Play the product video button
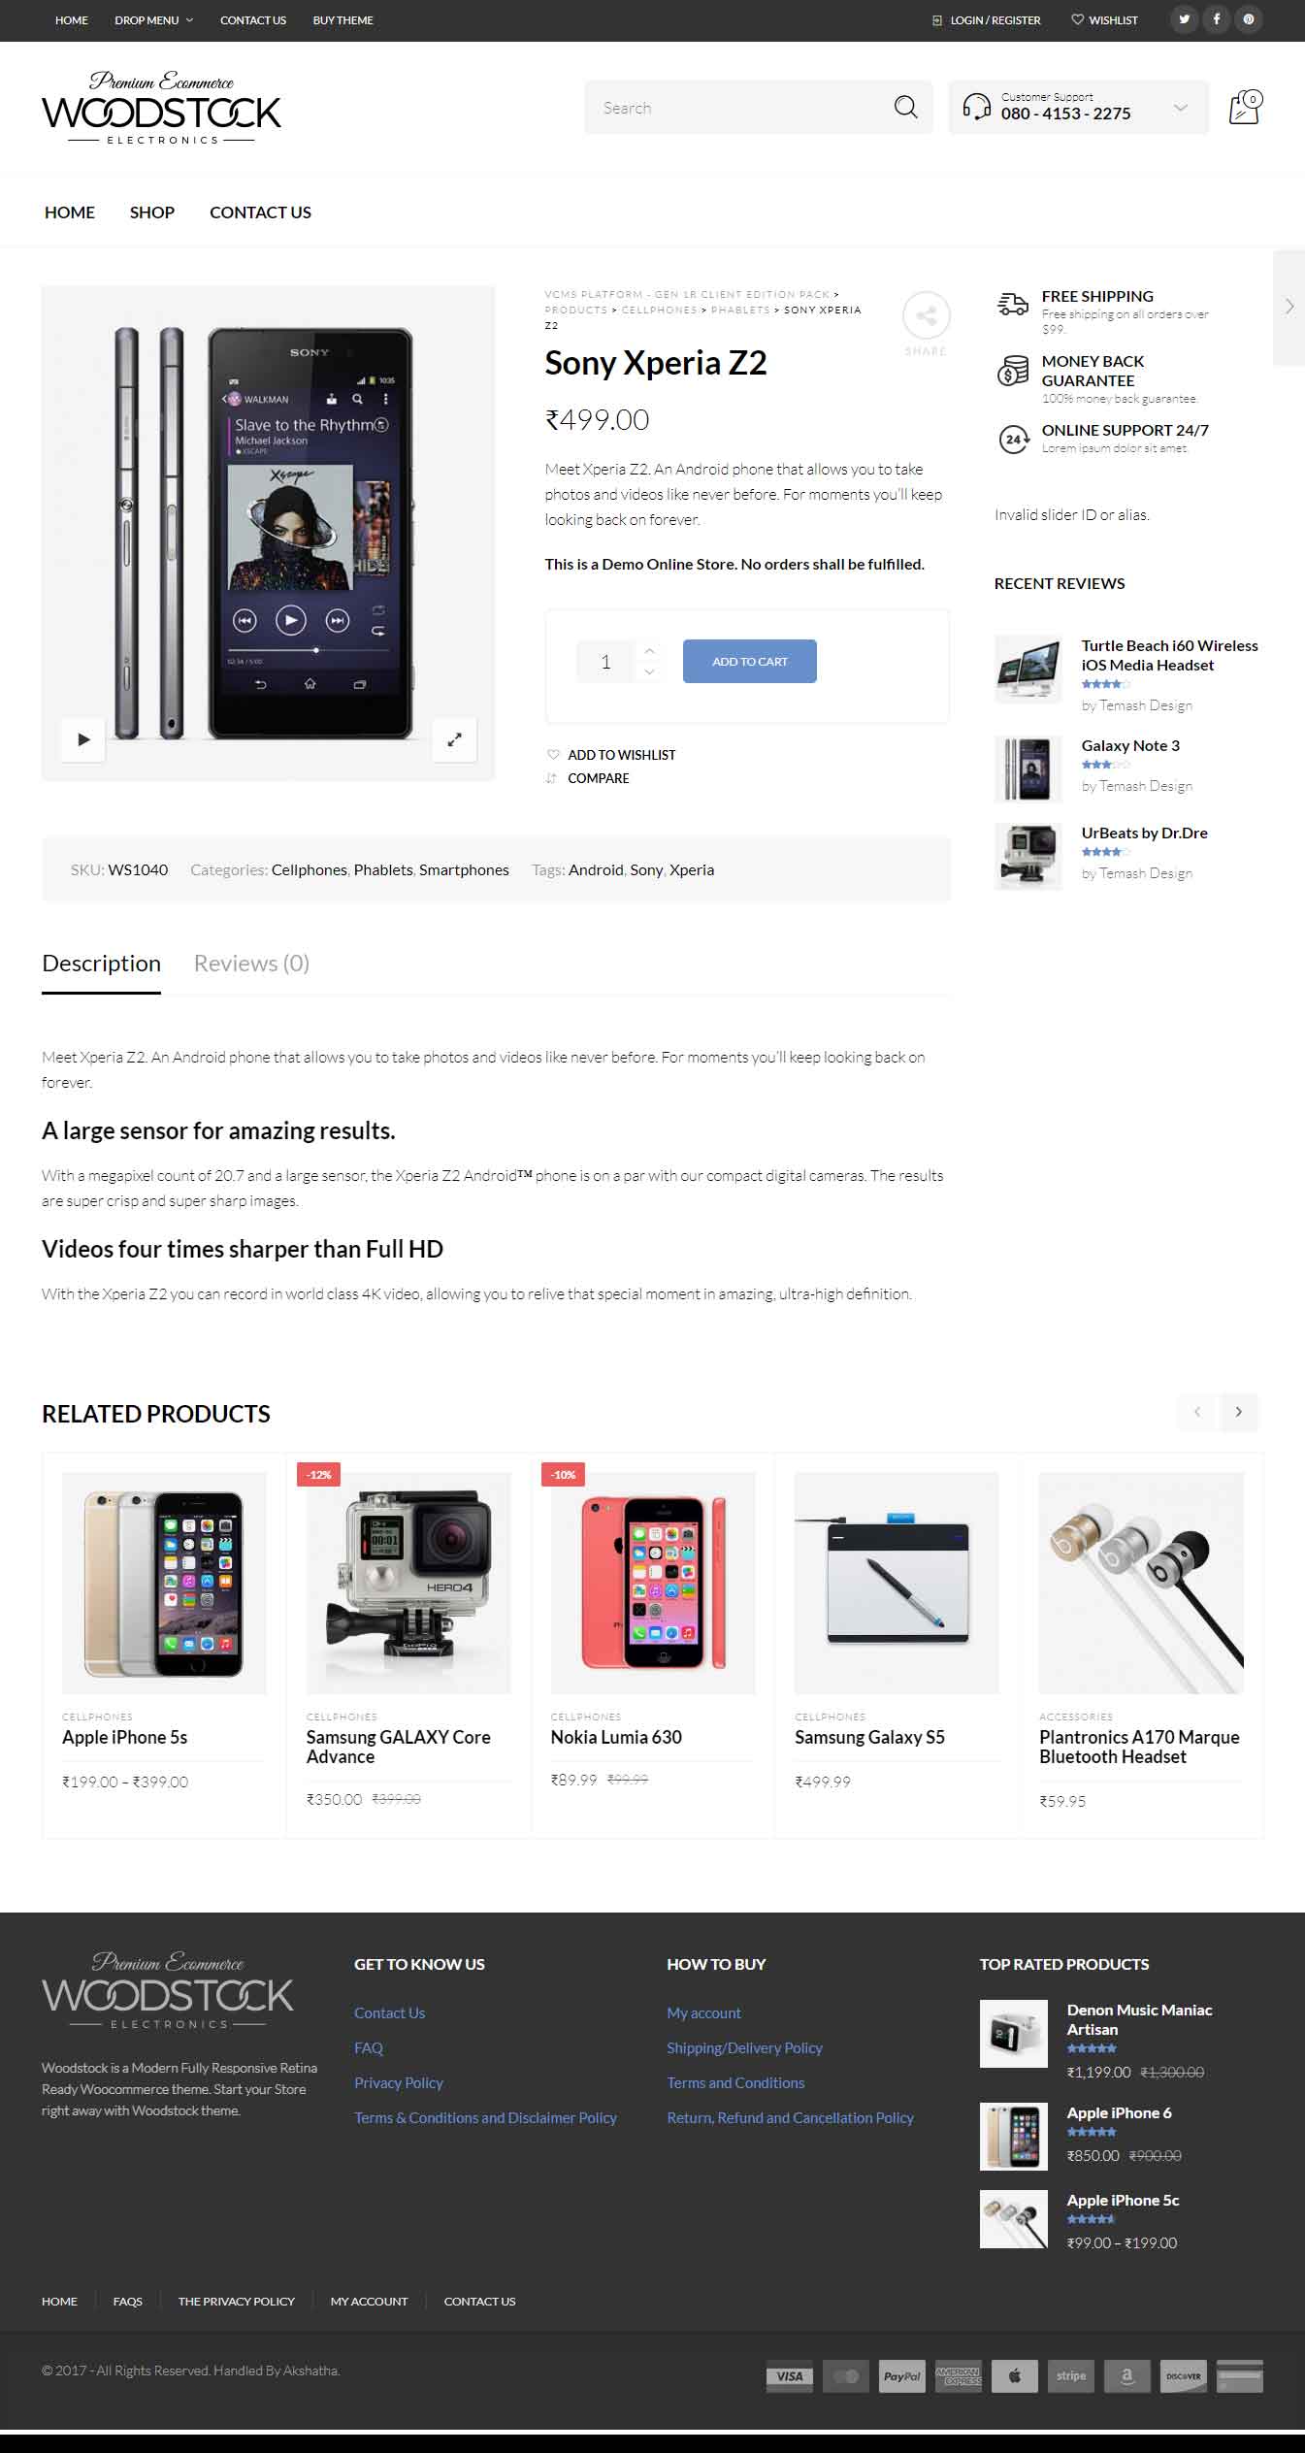1305x2453 pixels. click(x=83, y=739)
